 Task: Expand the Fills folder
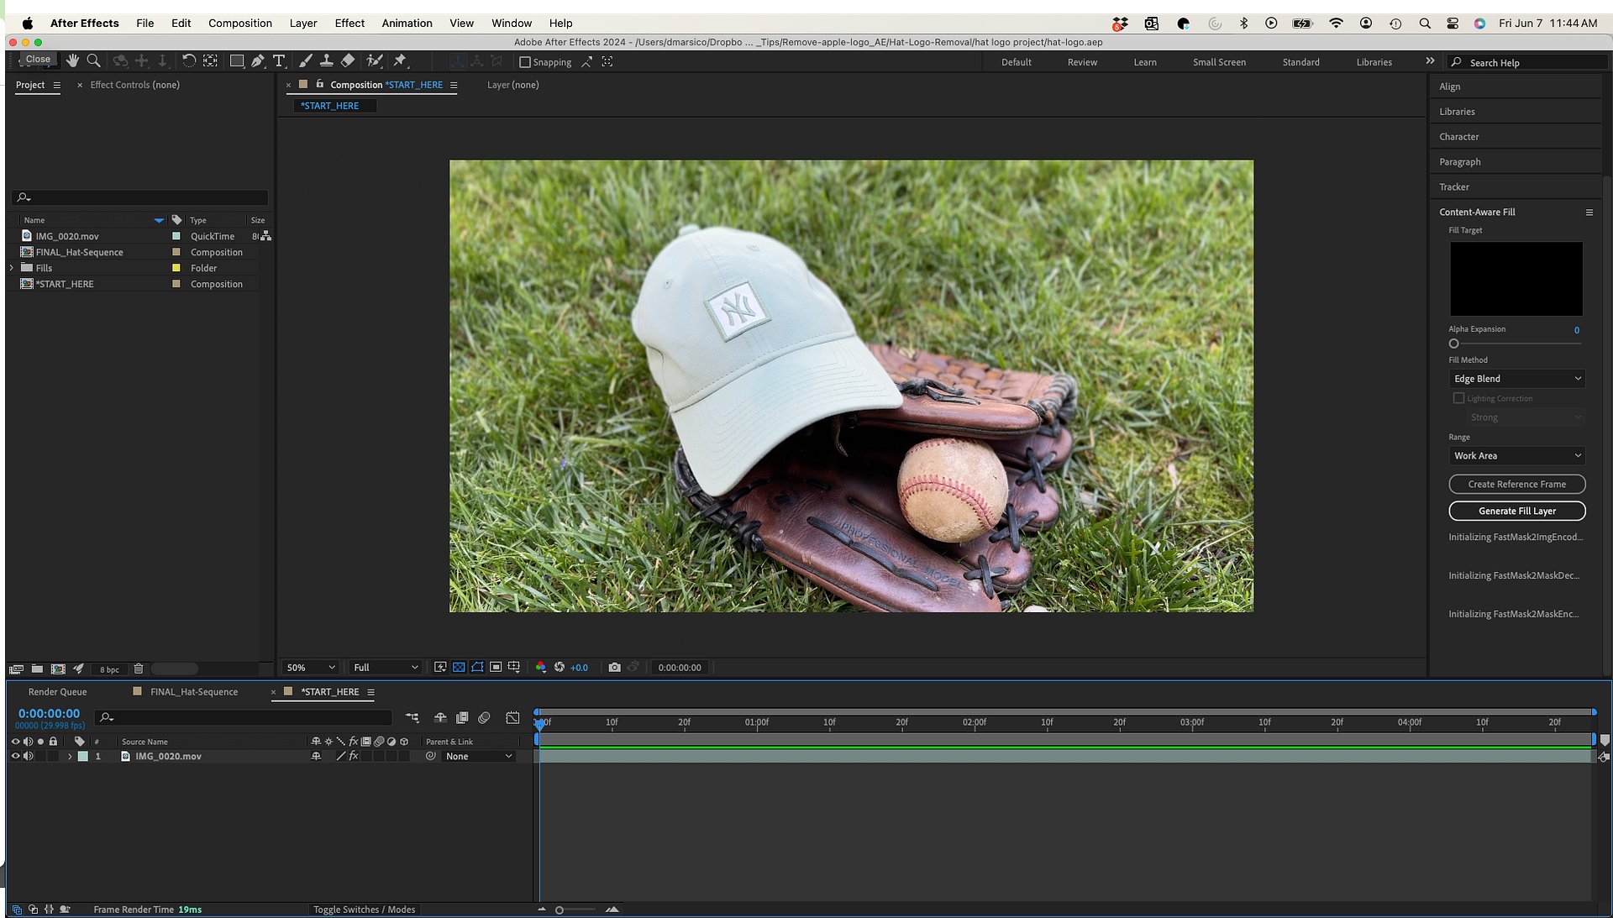(12, 268)
